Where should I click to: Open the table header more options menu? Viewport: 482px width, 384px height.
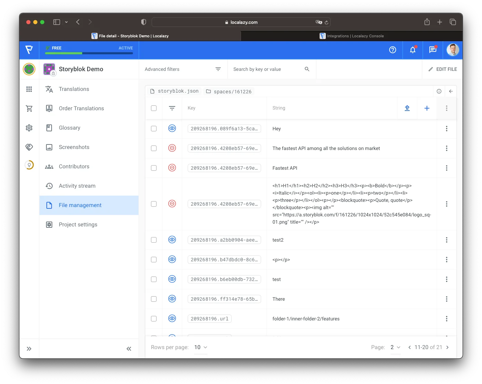click(x=447, y=108)
